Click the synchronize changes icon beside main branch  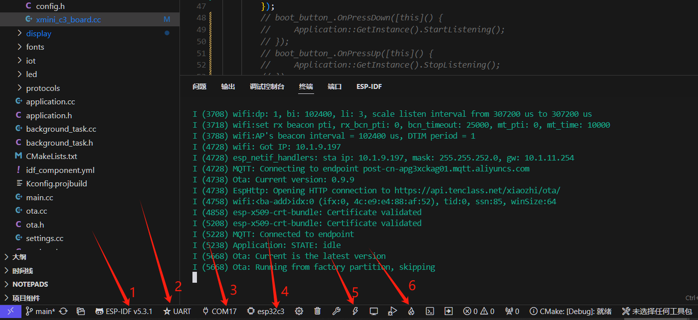(63, 311)
